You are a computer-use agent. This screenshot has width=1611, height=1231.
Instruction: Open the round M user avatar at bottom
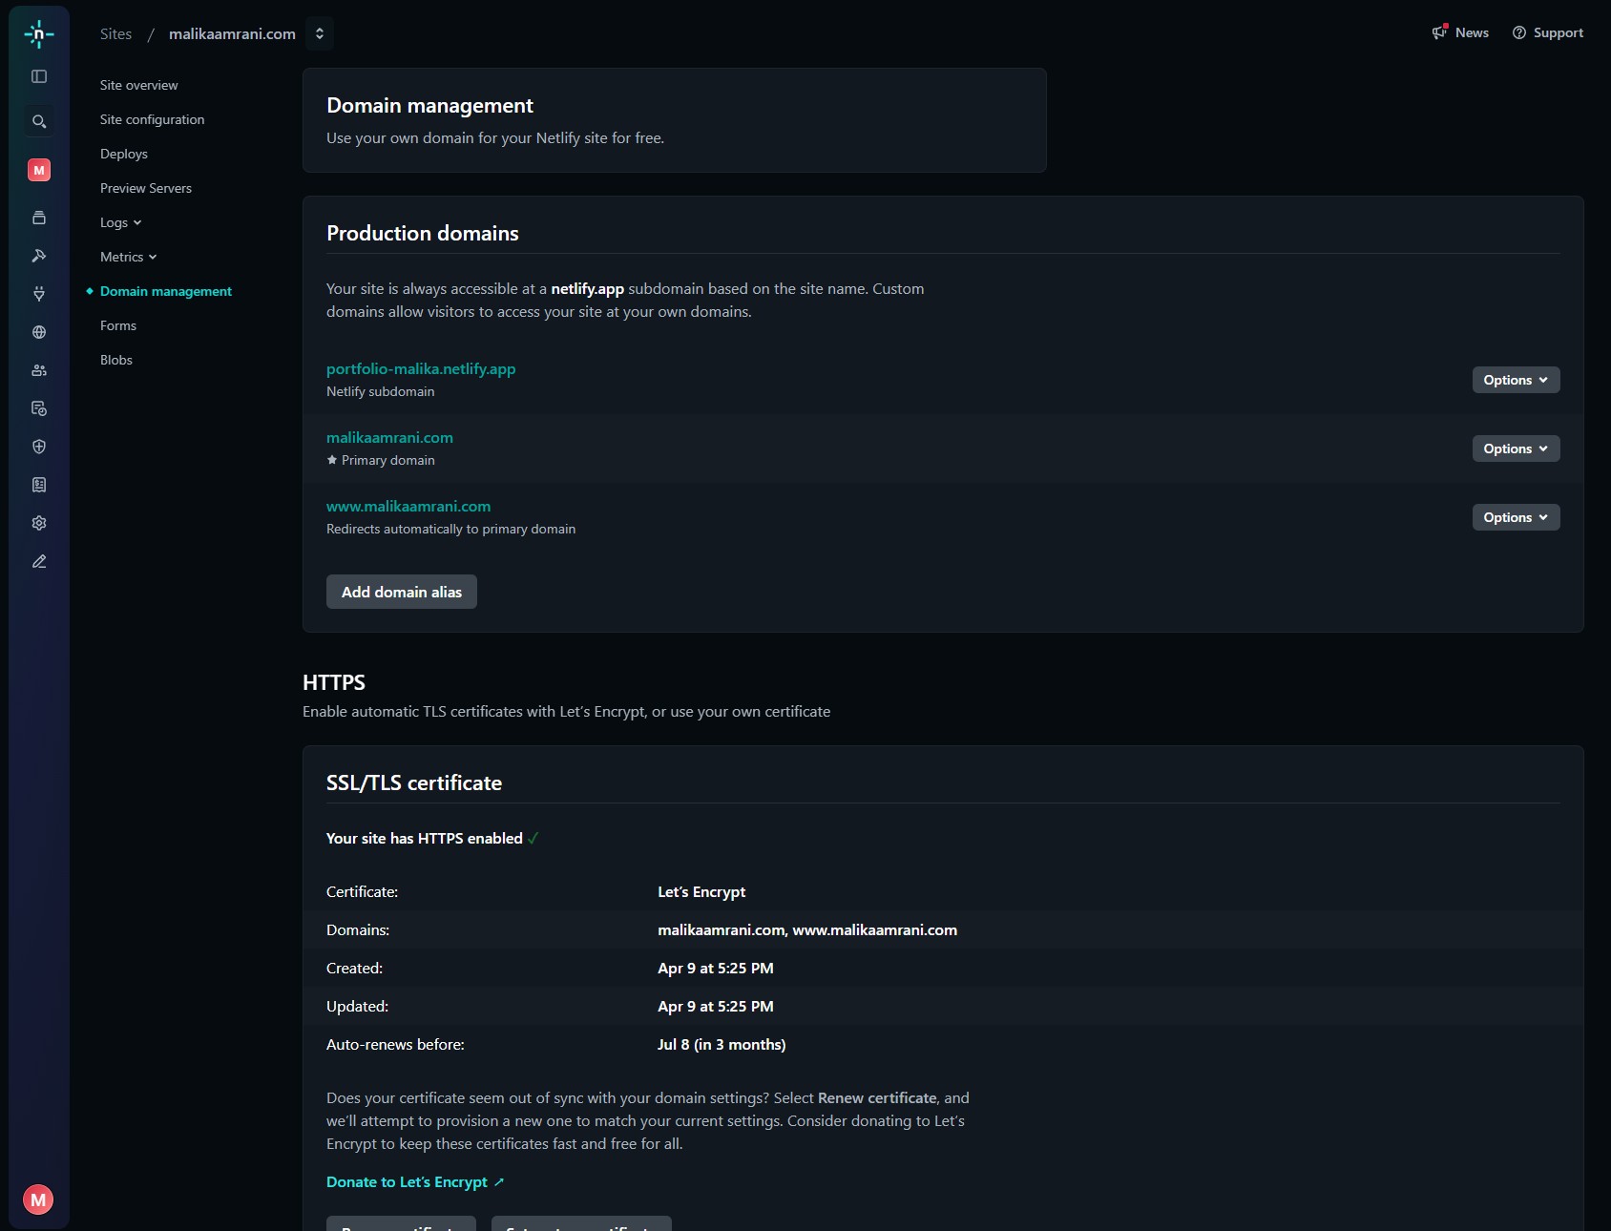(38, 1200)
